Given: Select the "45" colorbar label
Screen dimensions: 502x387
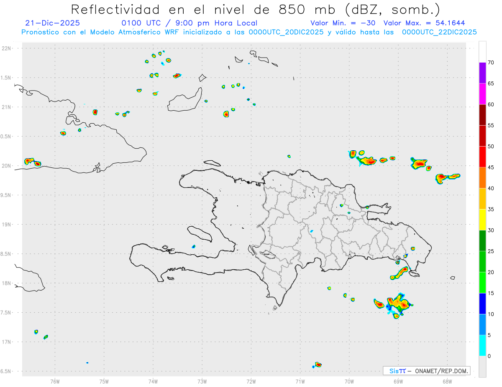Looking at the screenshot, I should 491,167.
